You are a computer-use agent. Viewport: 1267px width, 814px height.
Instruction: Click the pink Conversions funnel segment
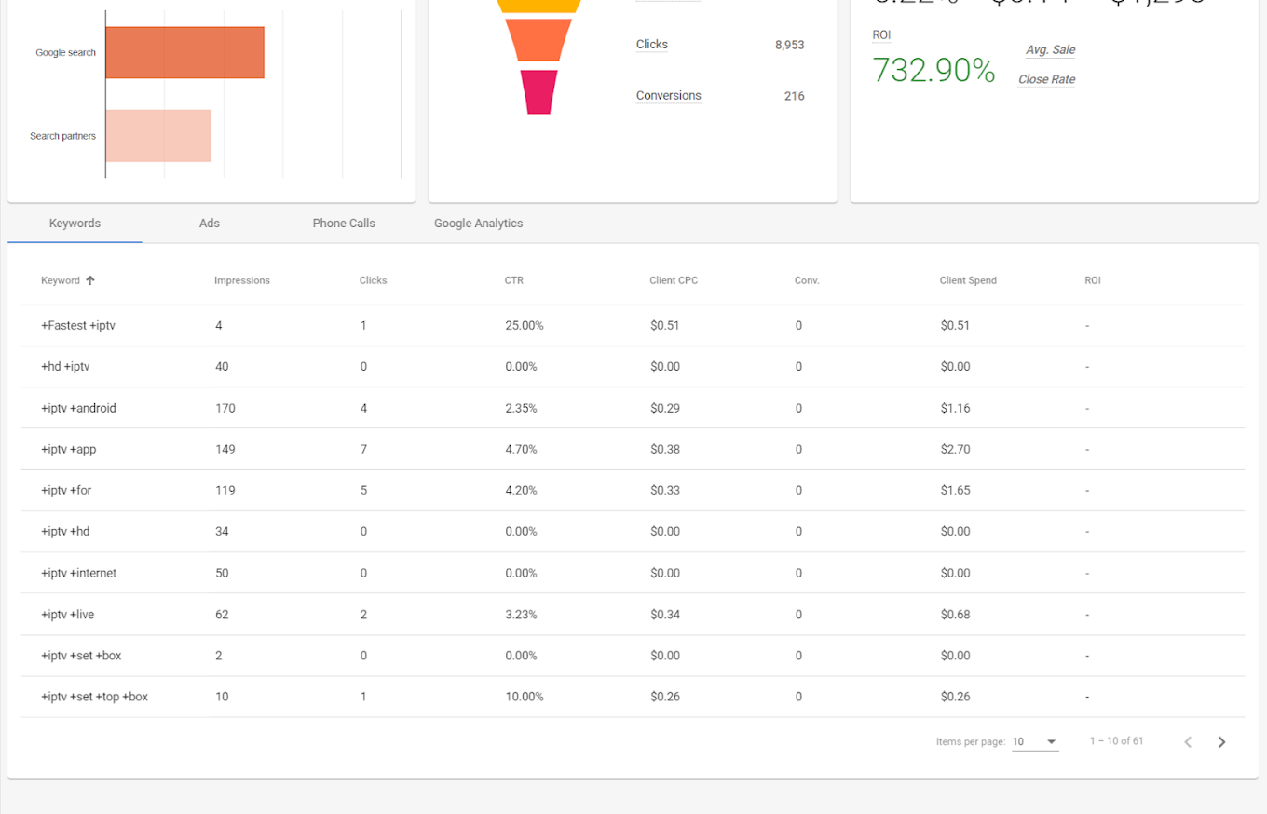pos(539,92)
